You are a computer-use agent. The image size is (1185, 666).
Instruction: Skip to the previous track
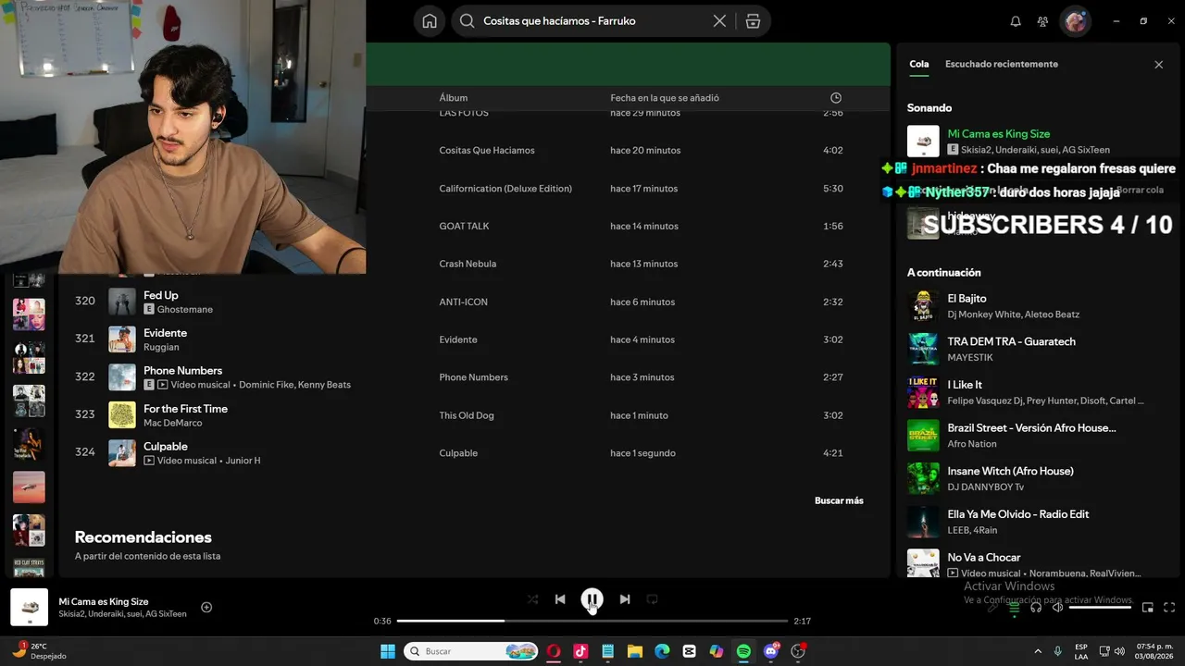560,599
